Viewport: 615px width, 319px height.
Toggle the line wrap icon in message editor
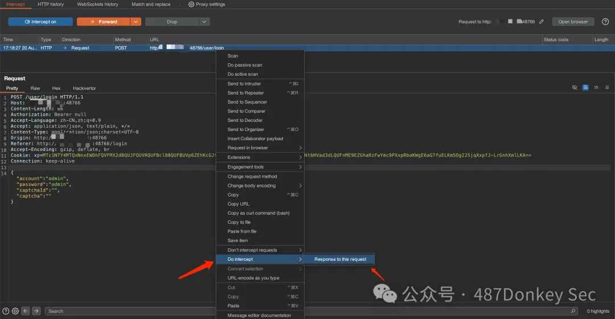[x=585, y=88]
